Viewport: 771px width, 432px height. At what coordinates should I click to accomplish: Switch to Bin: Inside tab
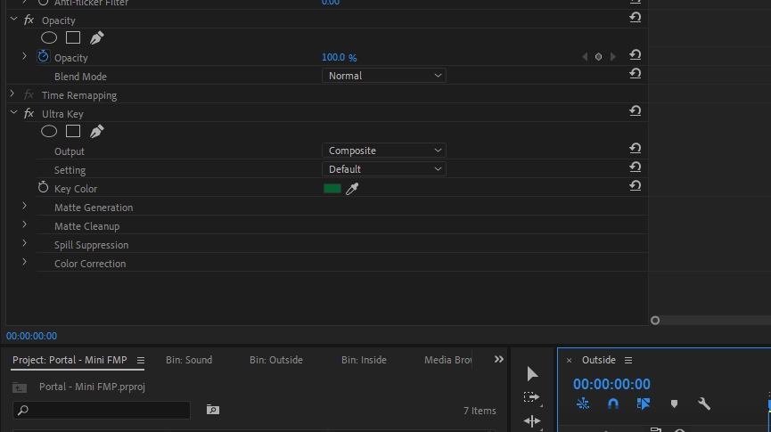pyautogui.click(x=364, y=360)
